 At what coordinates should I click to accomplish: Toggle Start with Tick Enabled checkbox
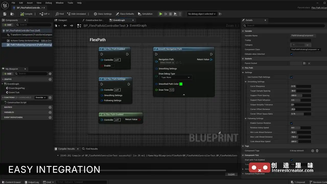click(291, 160)
